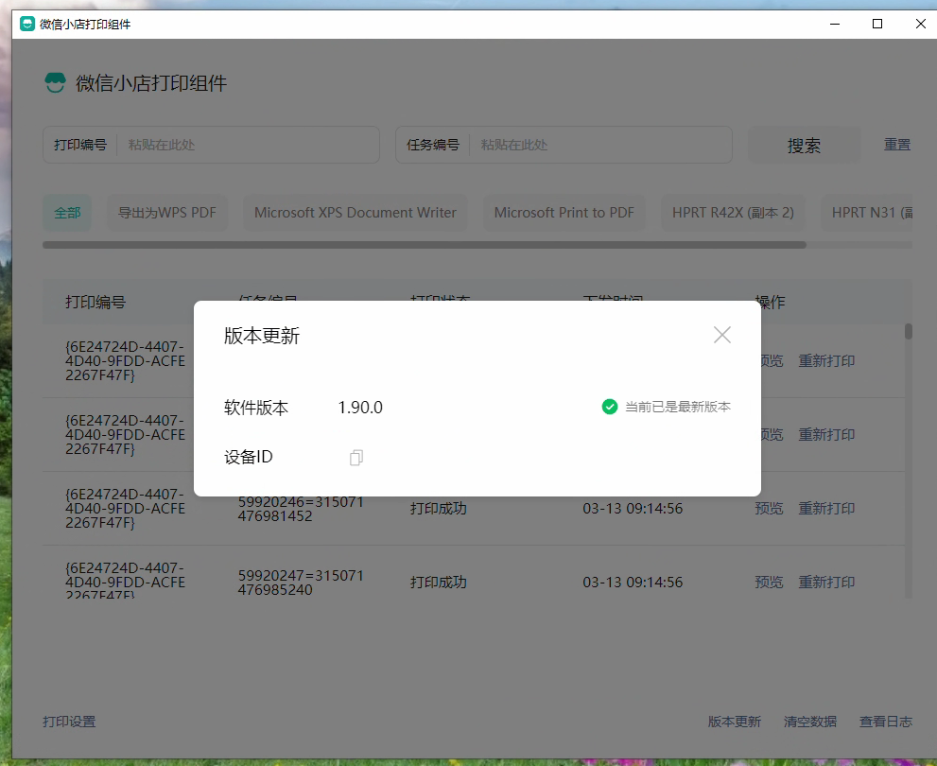Click 重新打印 for task 59920246=315071476981452
This screenshot has width=937, height=766.
pos(826,509)
